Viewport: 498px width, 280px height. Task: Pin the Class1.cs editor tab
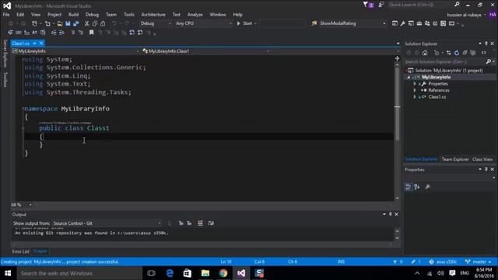coord(34,44)
